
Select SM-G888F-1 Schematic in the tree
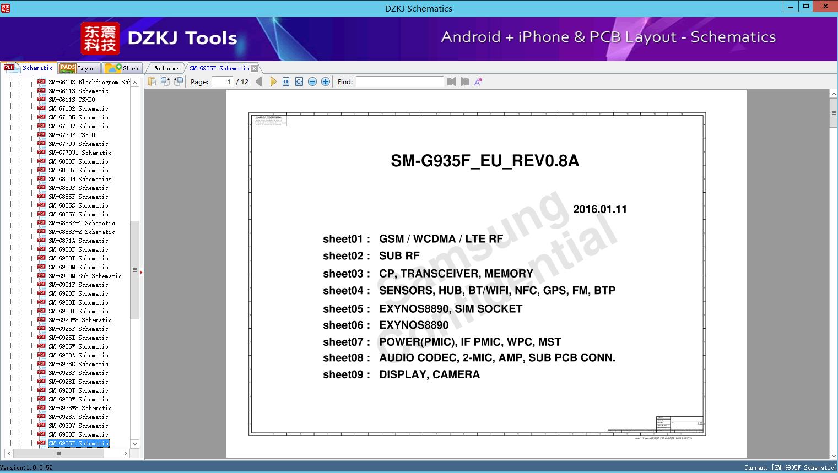pos(82,223)
